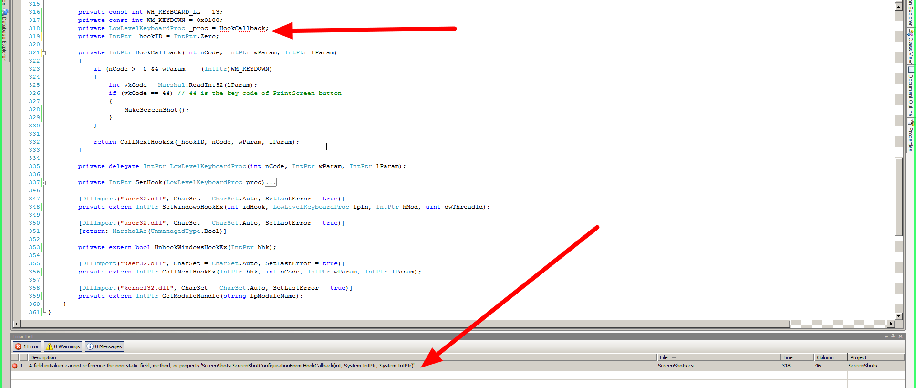Open the Class View side tab
This screenshot has width=916, height=388.
point(910,47)
